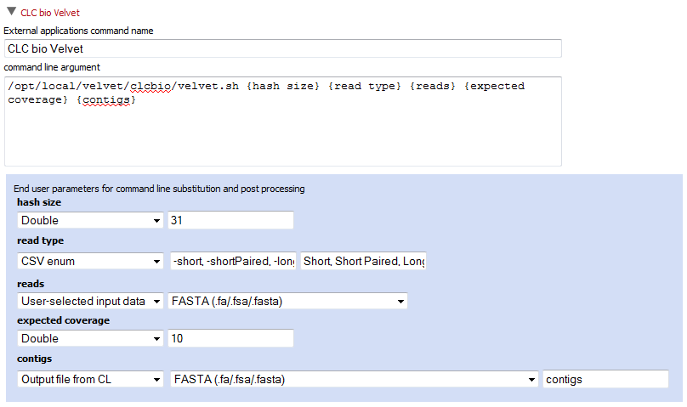The width and height of the screenshot is (687, 407).
Task: Click the 'External applications command name' label
Action: coord(78,31)
